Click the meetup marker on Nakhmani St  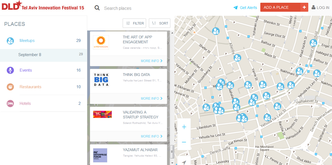point(300,71)
